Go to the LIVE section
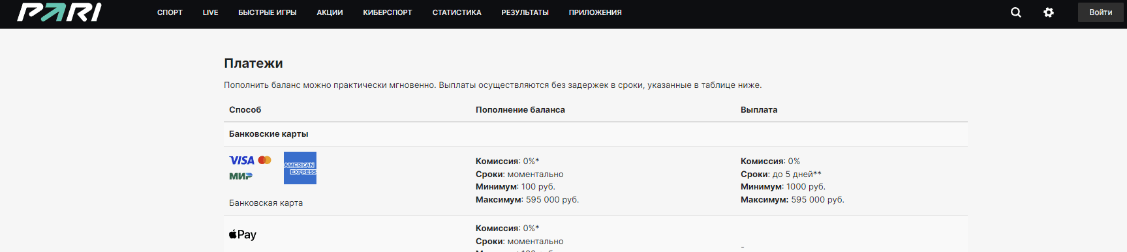Screen dimensions: 1127x252 point(211,12)
